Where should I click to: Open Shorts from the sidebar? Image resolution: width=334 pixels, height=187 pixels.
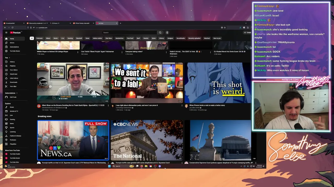(x=12, y=43)
